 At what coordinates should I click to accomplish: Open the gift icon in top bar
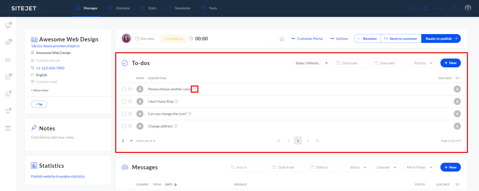point(426,8)
